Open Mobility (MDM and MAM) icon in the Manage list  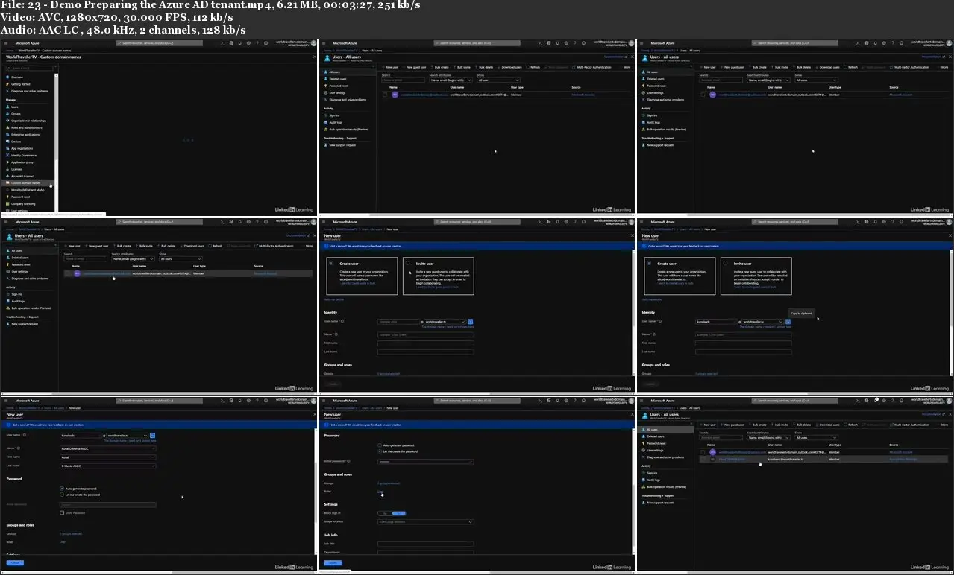[x=7, y=190]
